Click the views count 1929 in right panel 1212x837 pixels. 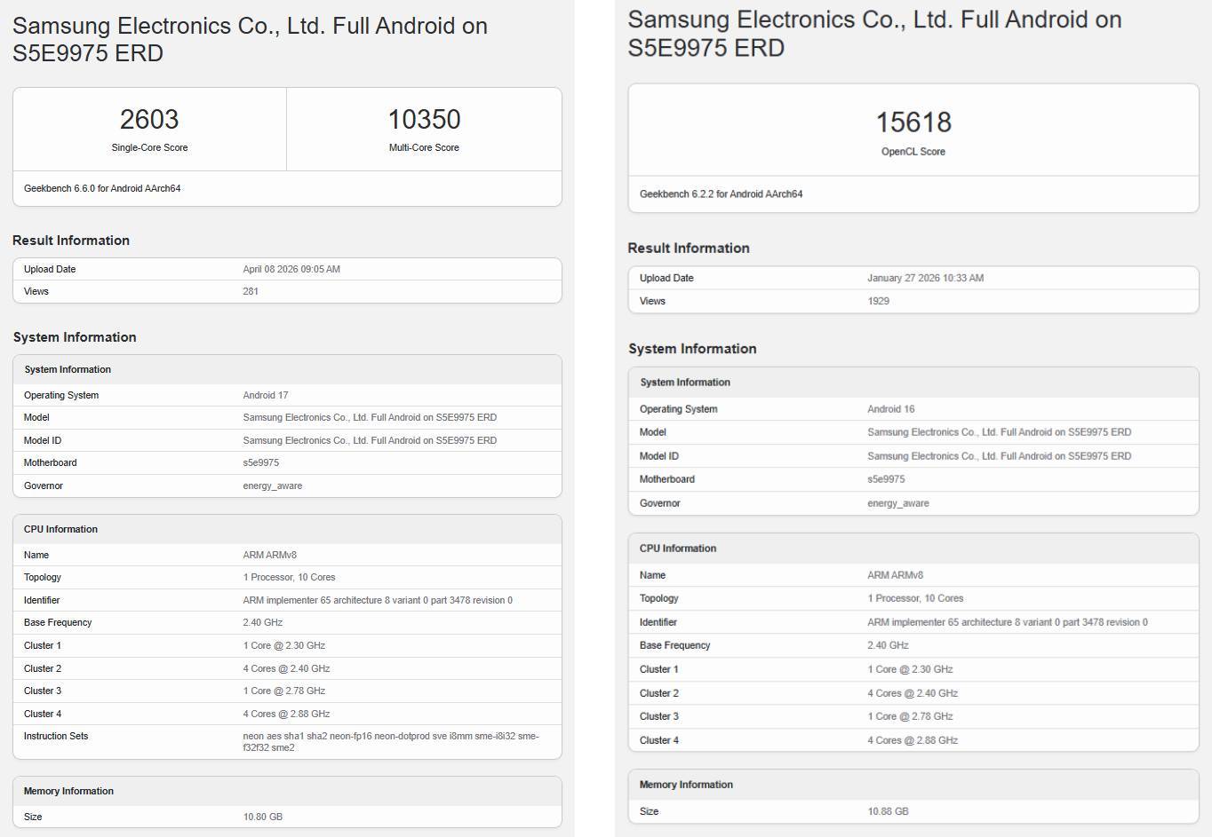(x=878, y=301)
